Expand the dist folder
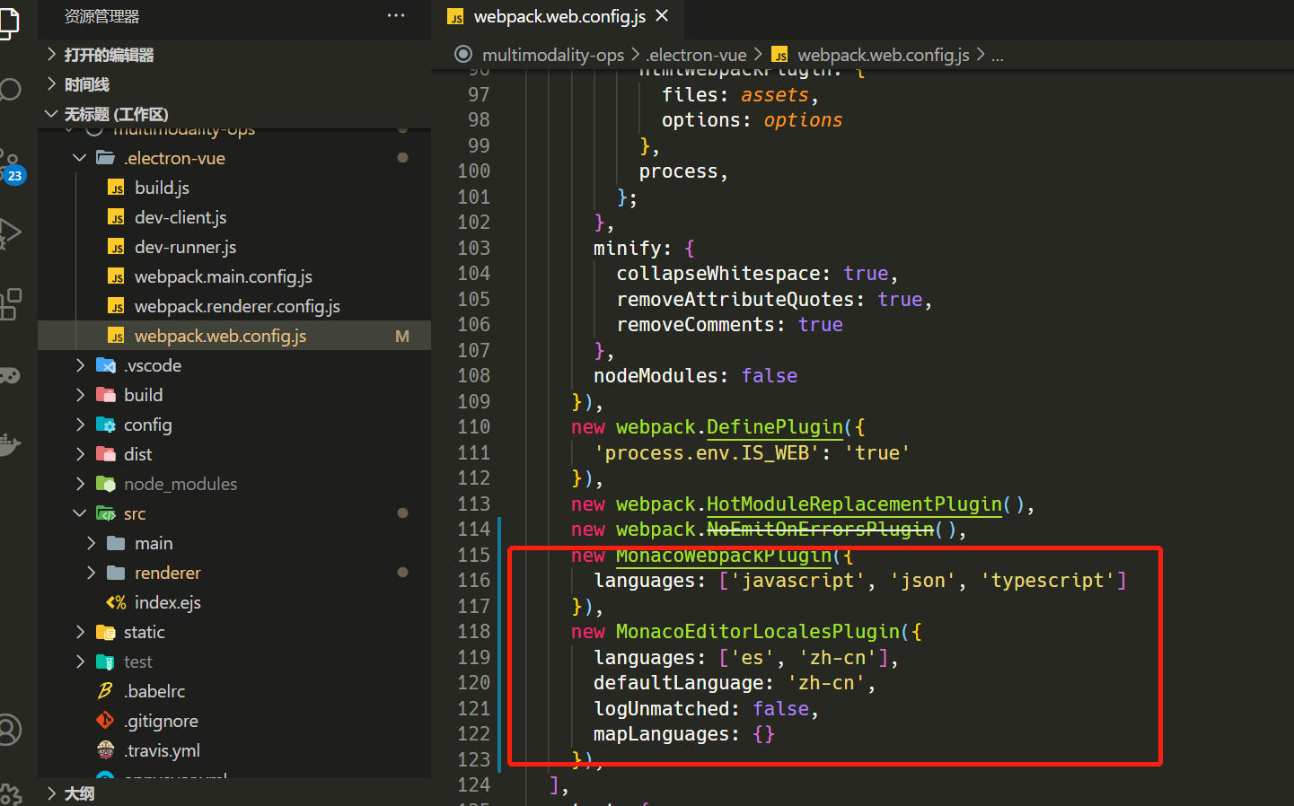This screenshot has width=1294, height=806. pyautogui.click(x=80, y=454)
